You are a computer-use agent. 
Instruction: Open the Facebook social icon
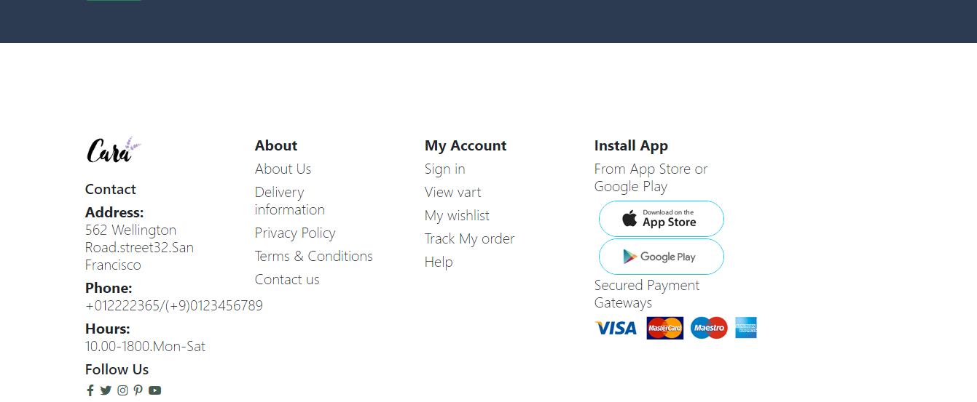90,390
